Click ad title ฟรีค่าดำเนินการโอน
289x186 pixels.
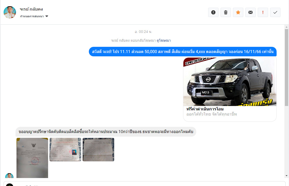tap(205, 109)
